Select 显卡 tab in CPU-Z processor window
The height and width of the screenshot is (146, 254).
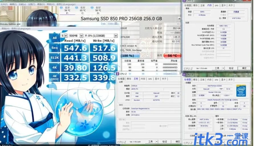coord(223,80)
